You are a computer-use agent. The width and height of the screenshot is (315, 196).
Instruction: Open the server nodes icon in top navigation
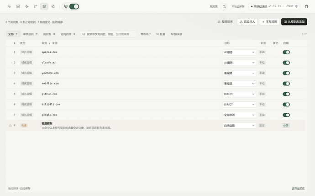18,6
